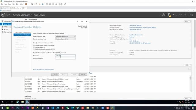Switch to VMware Unity mode icon
The width and height of the screenshot is (196, 110).
pyautogui.click(x=56, y=4)
